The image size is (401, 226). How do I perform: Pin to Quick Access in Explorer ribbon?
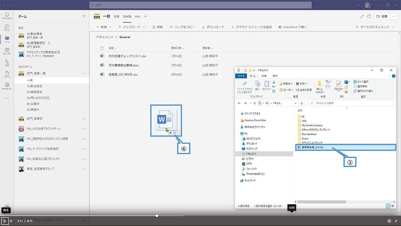coord(245,87)
